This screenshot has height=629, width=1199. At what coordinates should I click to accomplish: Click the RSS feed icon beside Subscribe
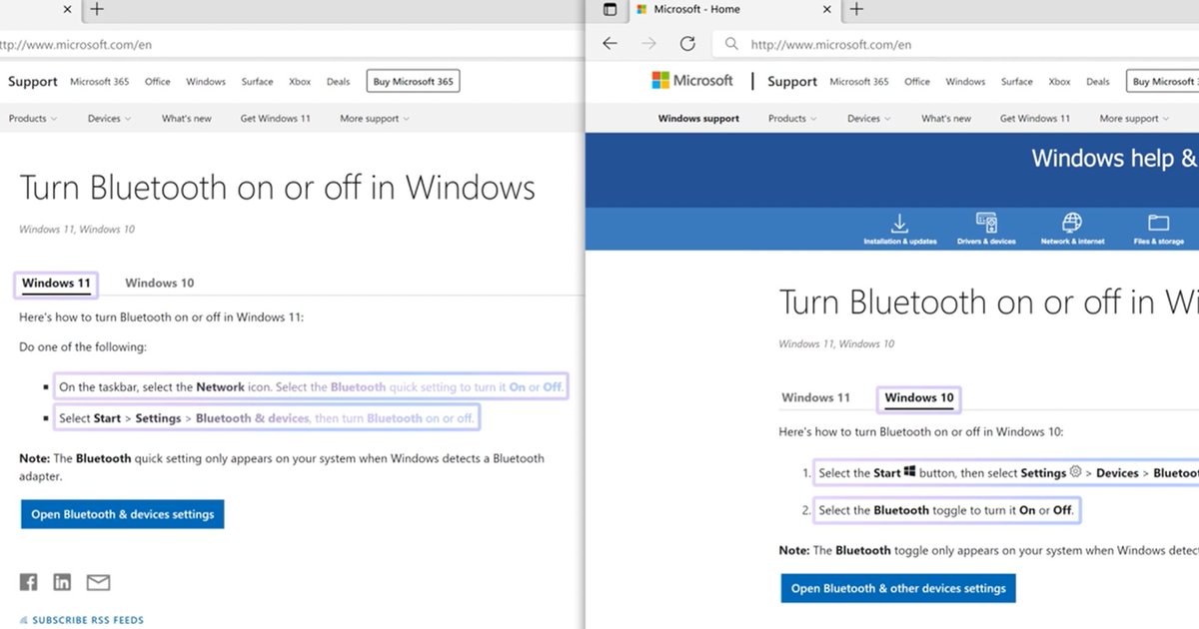[24, 620]
